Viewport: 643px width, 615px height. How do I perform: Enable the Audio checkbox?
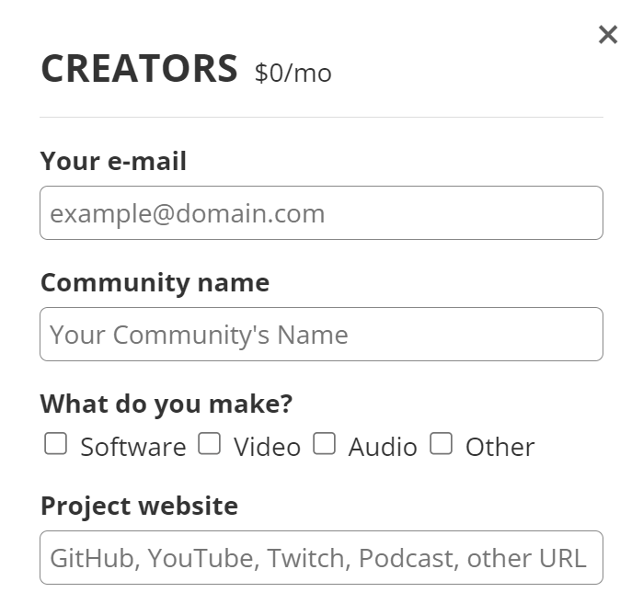pyautogui.click(x=324, y=445)
